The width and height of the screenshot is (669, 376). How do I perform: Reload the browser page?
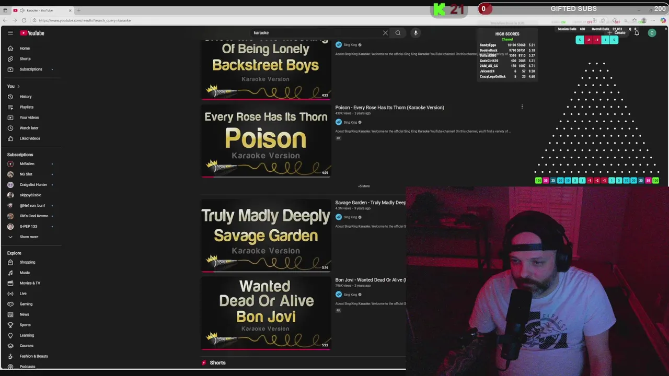[24, 20]
